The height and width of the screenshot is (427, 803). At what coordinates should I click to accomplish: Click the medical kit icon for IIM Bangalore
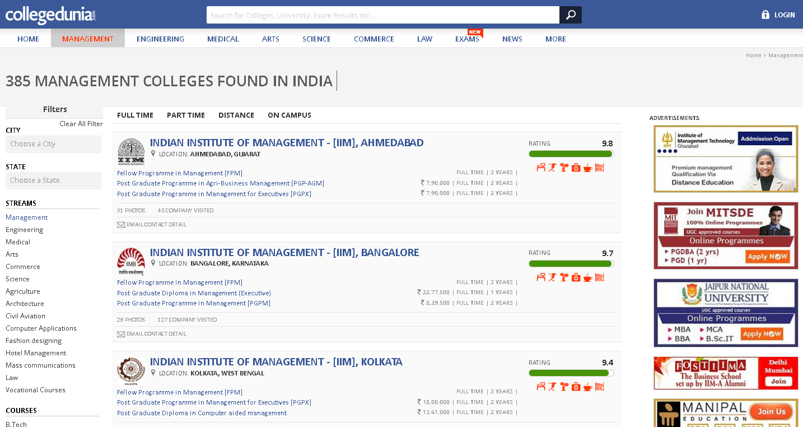point(576,277)
